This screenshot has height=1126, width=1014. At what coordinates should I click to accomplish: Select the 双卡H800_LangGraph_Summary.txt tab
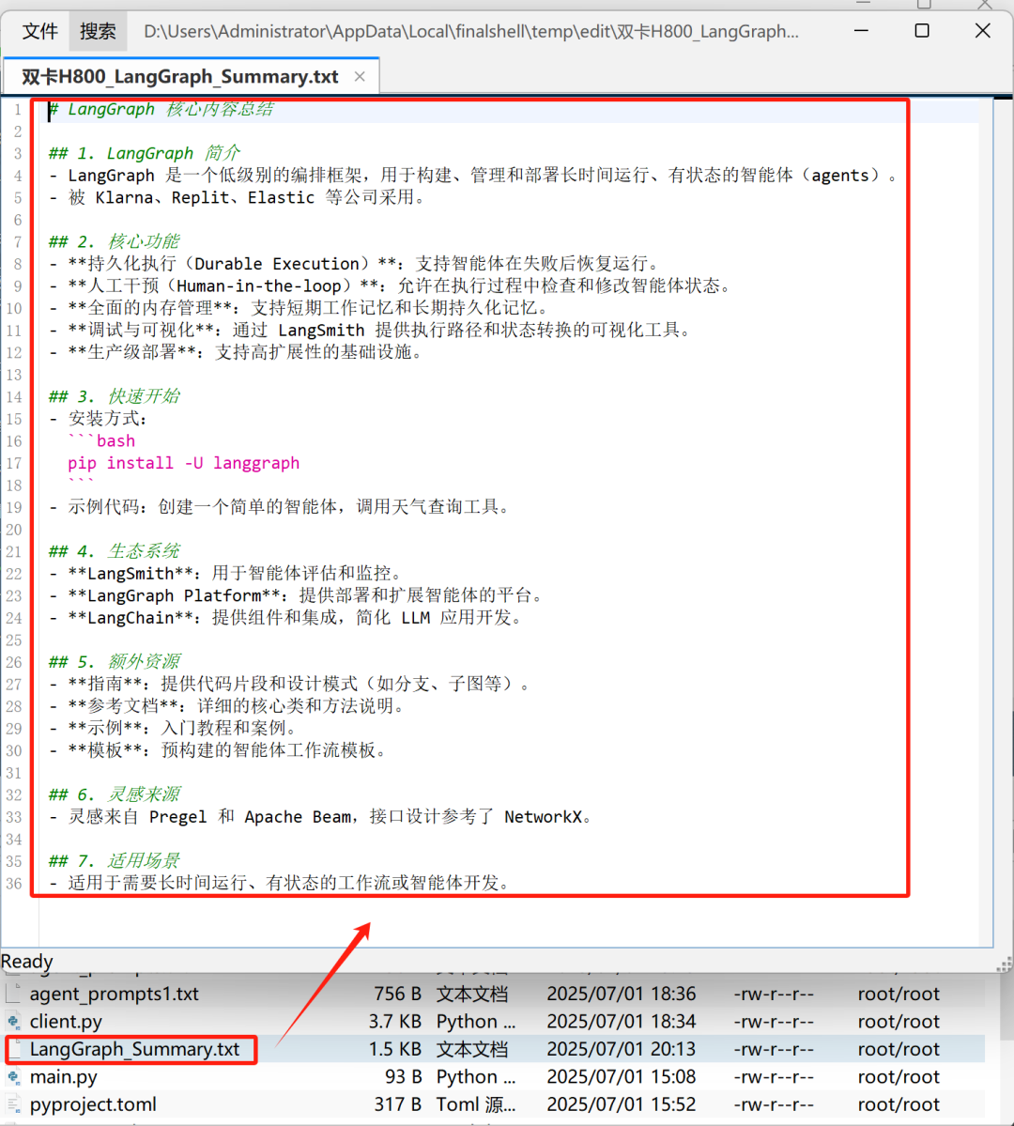pyautogui.click(x=179, y=77)
